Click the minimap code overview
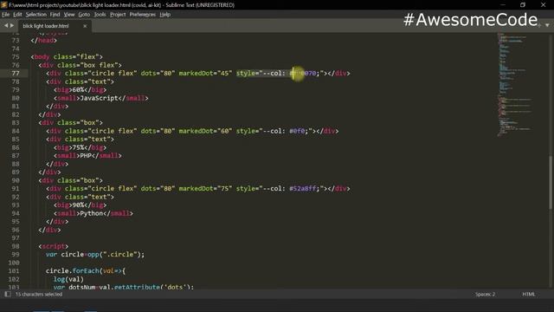This screenshot has width=554, height=312. (514, 84)
